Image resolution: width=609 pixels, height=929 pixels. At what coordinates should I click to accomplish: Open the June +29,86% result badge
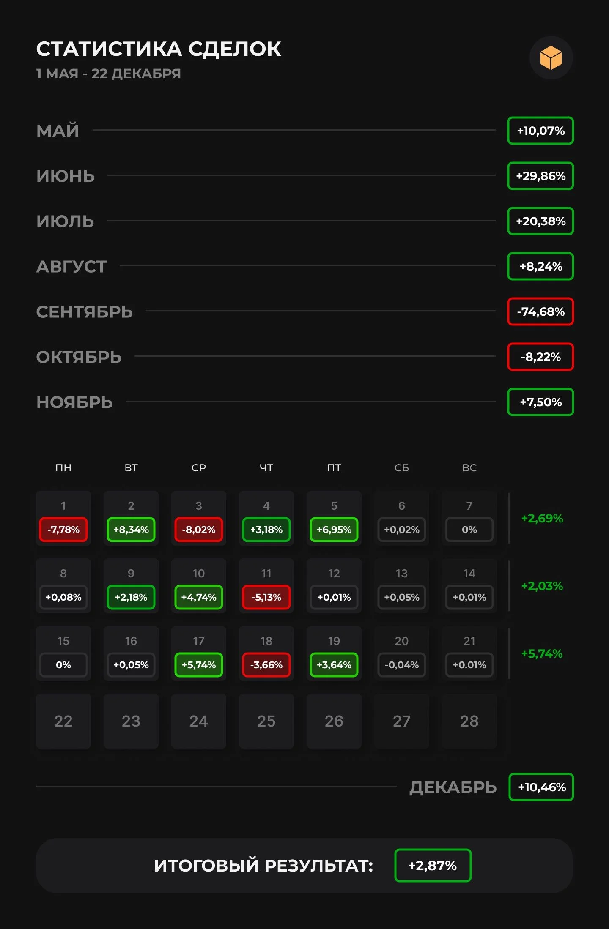(x=540, y=176)
